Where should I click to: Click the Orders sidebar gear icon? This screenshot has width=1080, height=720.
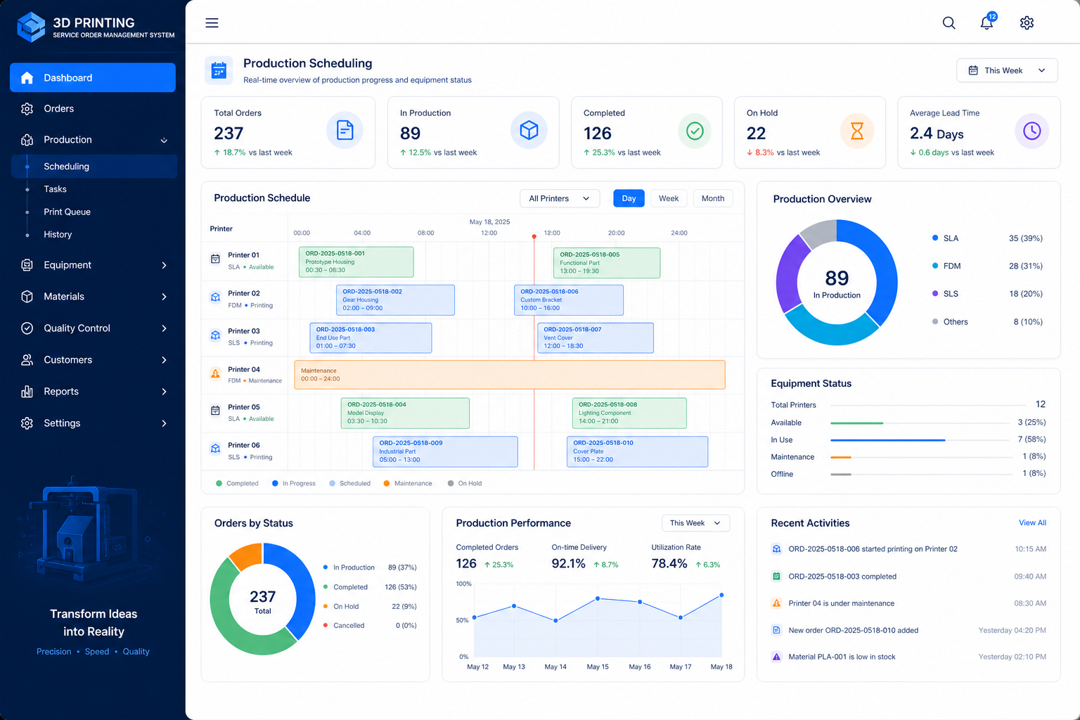tap(27, 109)
